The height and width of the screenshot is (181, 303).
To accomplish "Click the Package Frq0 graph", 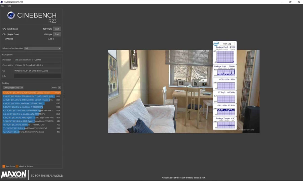I will [226, 73].
